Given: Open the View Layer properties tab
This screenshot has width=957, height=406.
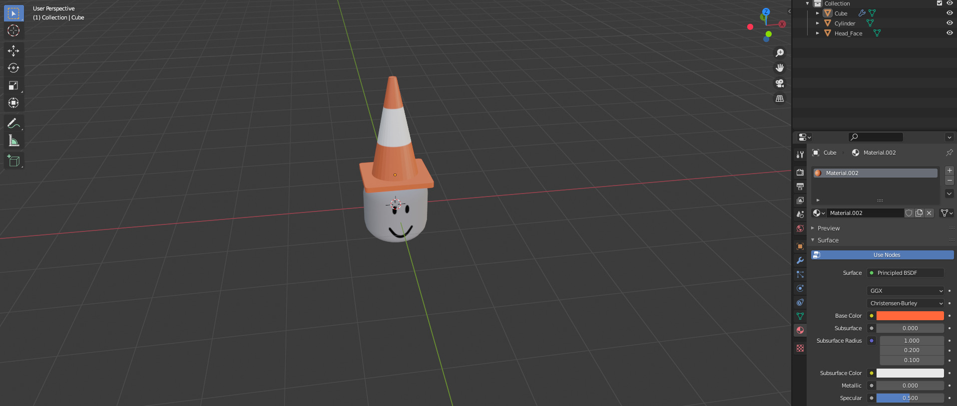Looking at the screenshot, I should [x=800, y=200].
